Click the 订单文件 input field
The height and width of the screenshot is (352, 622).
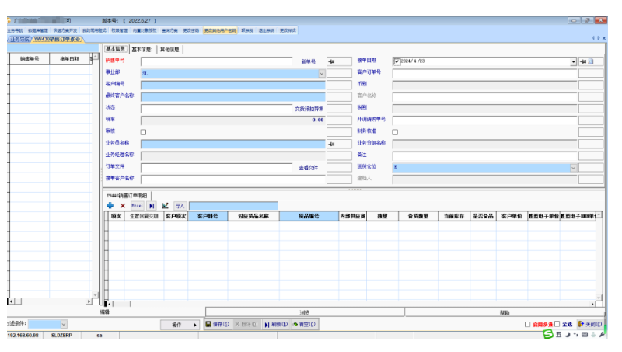tap(217, 168)
